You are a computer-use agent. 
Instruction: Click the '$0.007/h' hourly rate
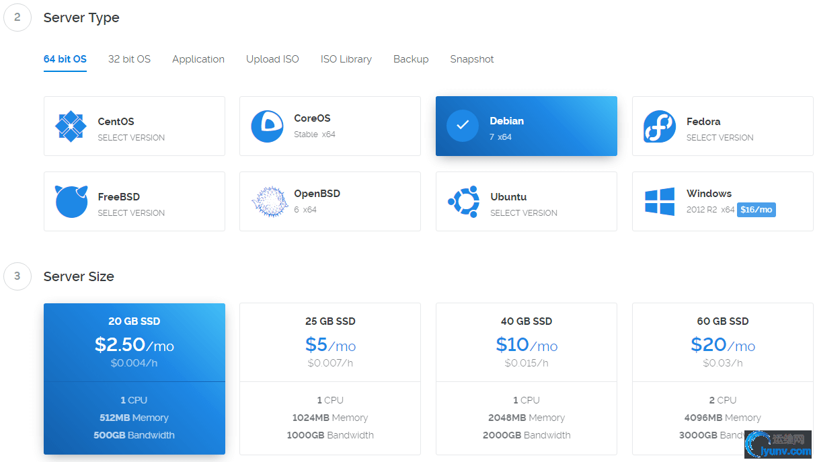point(331,363)
